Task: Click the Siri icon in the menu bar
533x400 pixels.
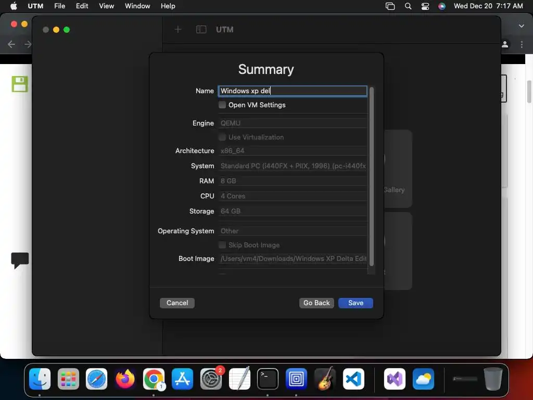Action: (x=441, y=6)
